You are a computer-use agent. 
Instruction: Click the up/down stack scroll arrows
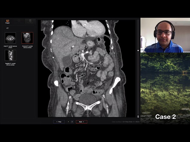point(138,116)
